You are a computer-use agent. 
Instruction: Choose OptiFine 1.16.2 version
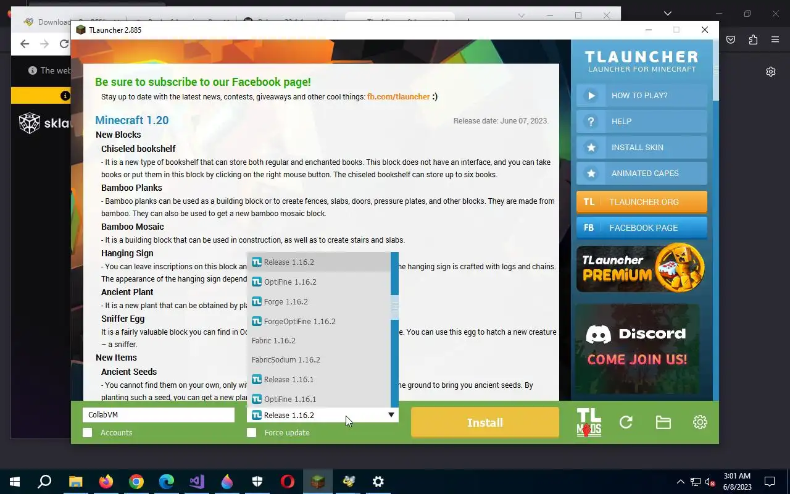point(319,282)
